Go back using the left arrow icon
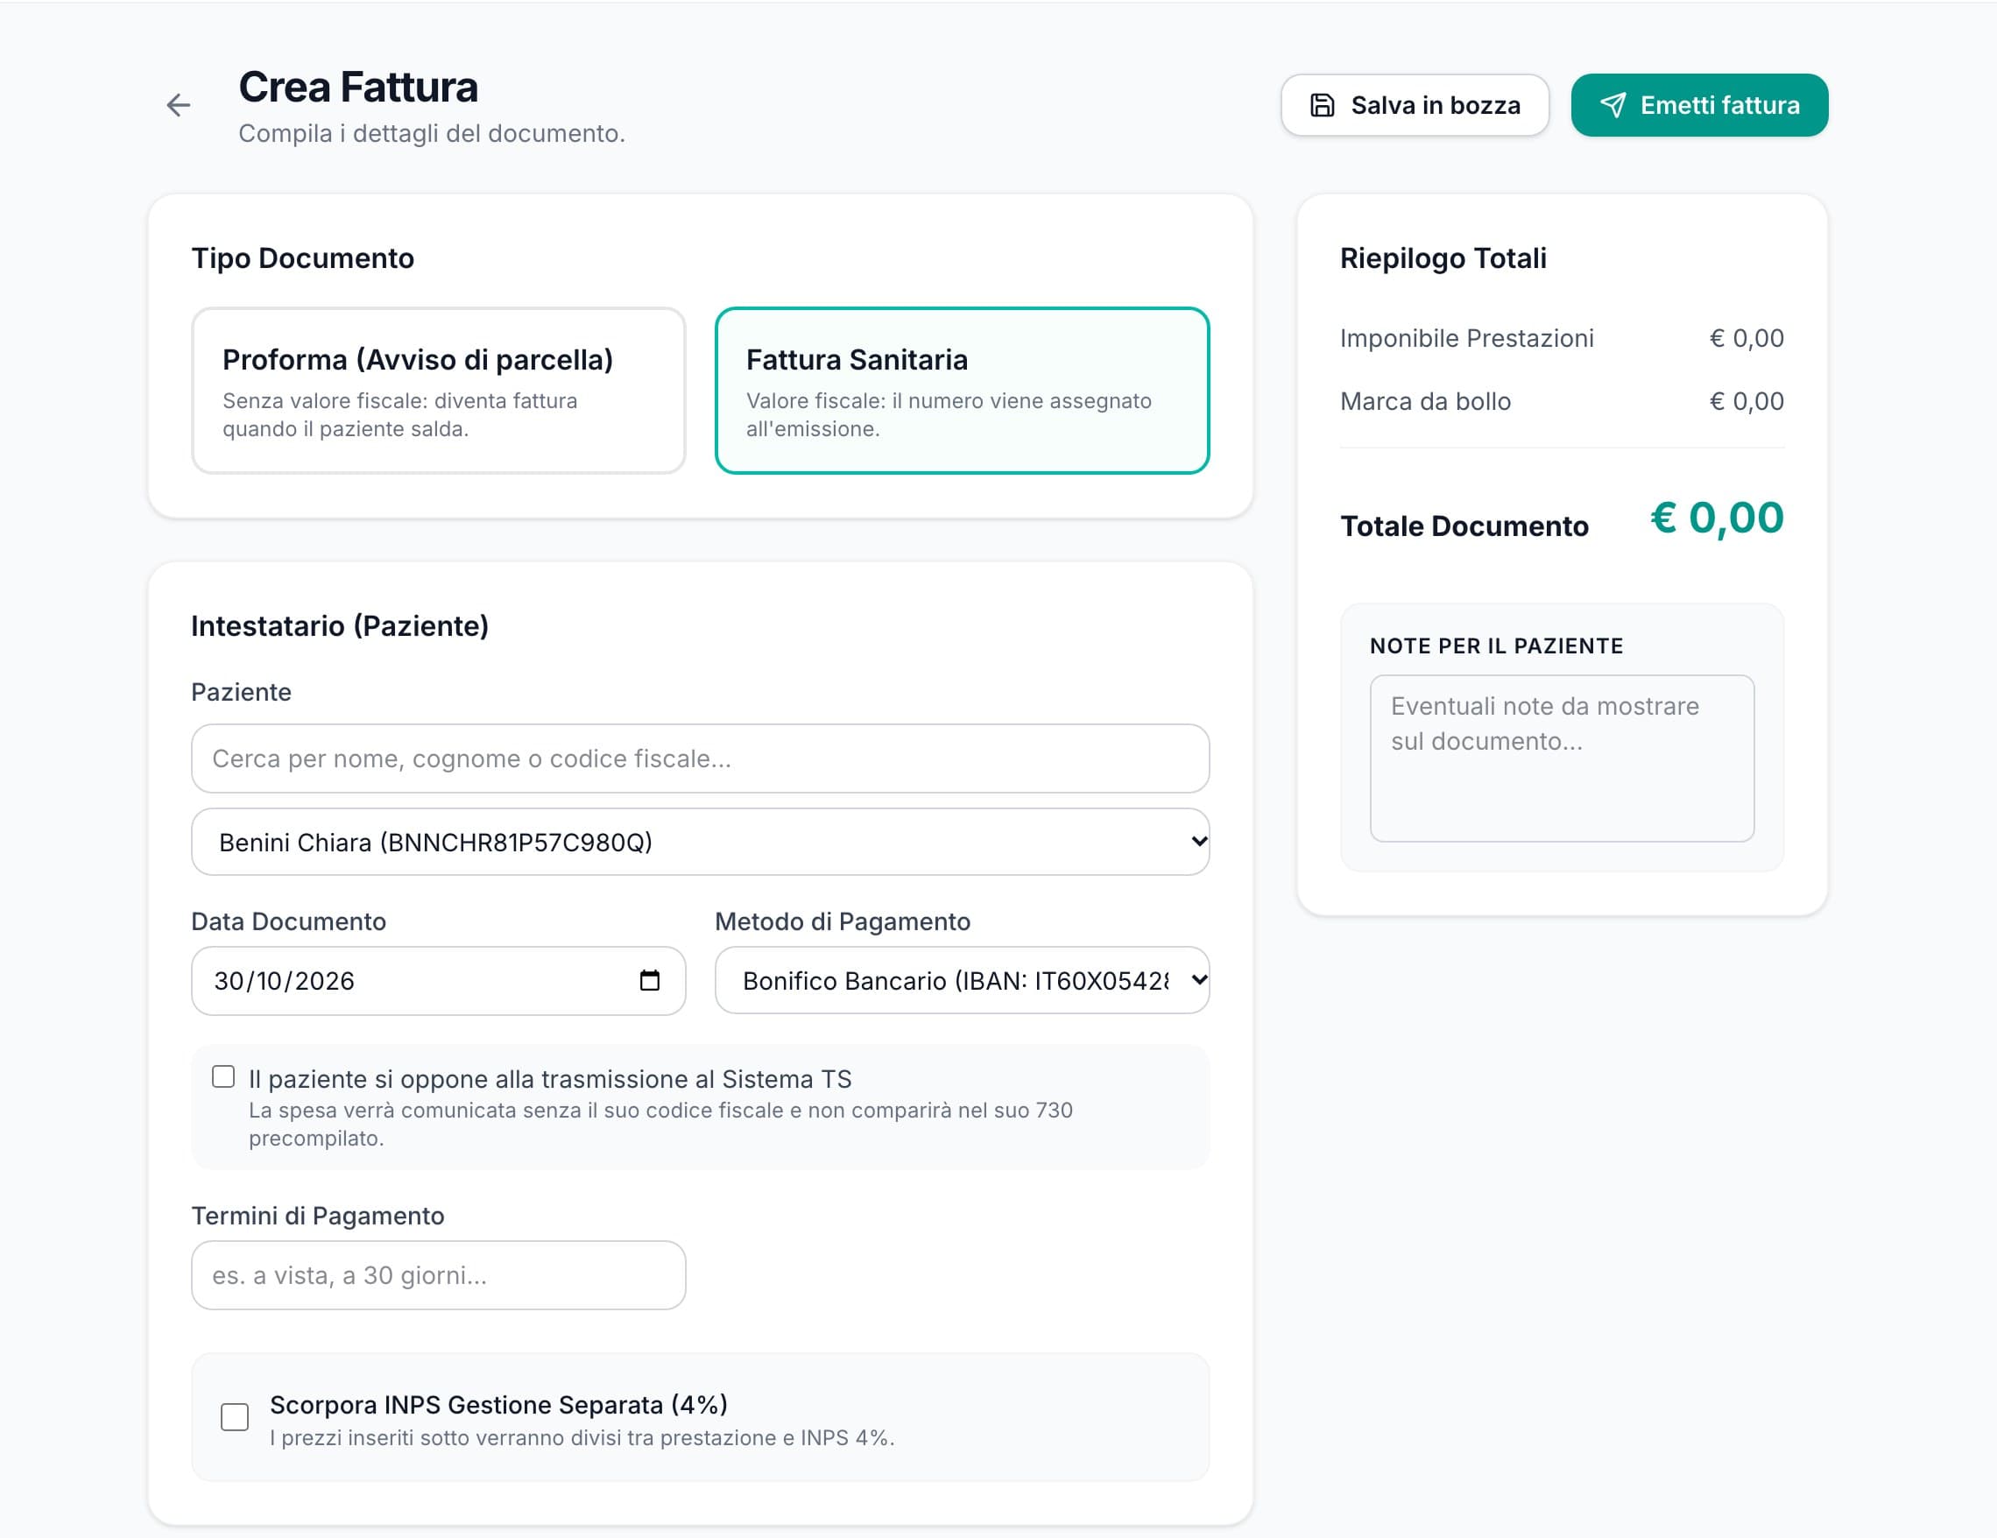The image size is (1997, 1538). (x=179, y=105)
